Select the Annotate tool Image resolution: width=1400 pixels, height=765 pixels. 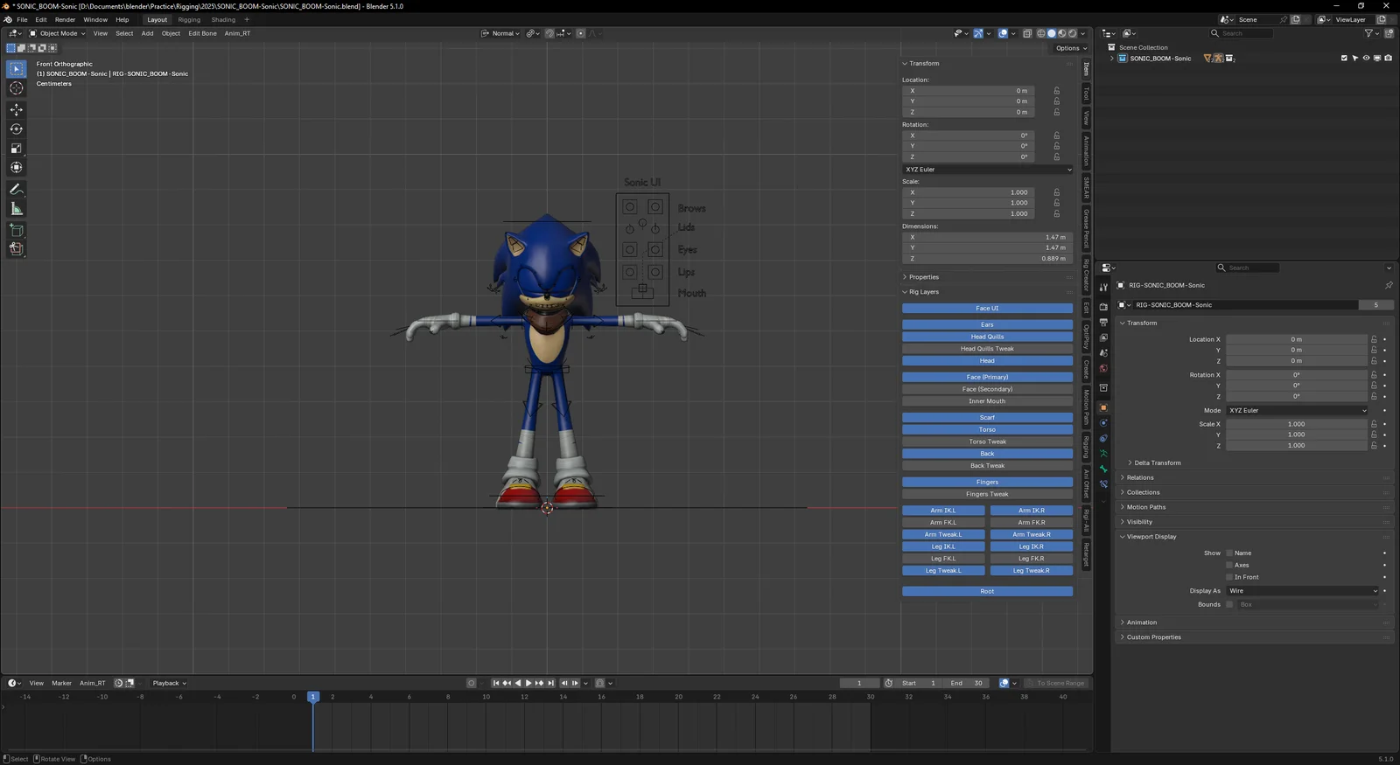17,189
